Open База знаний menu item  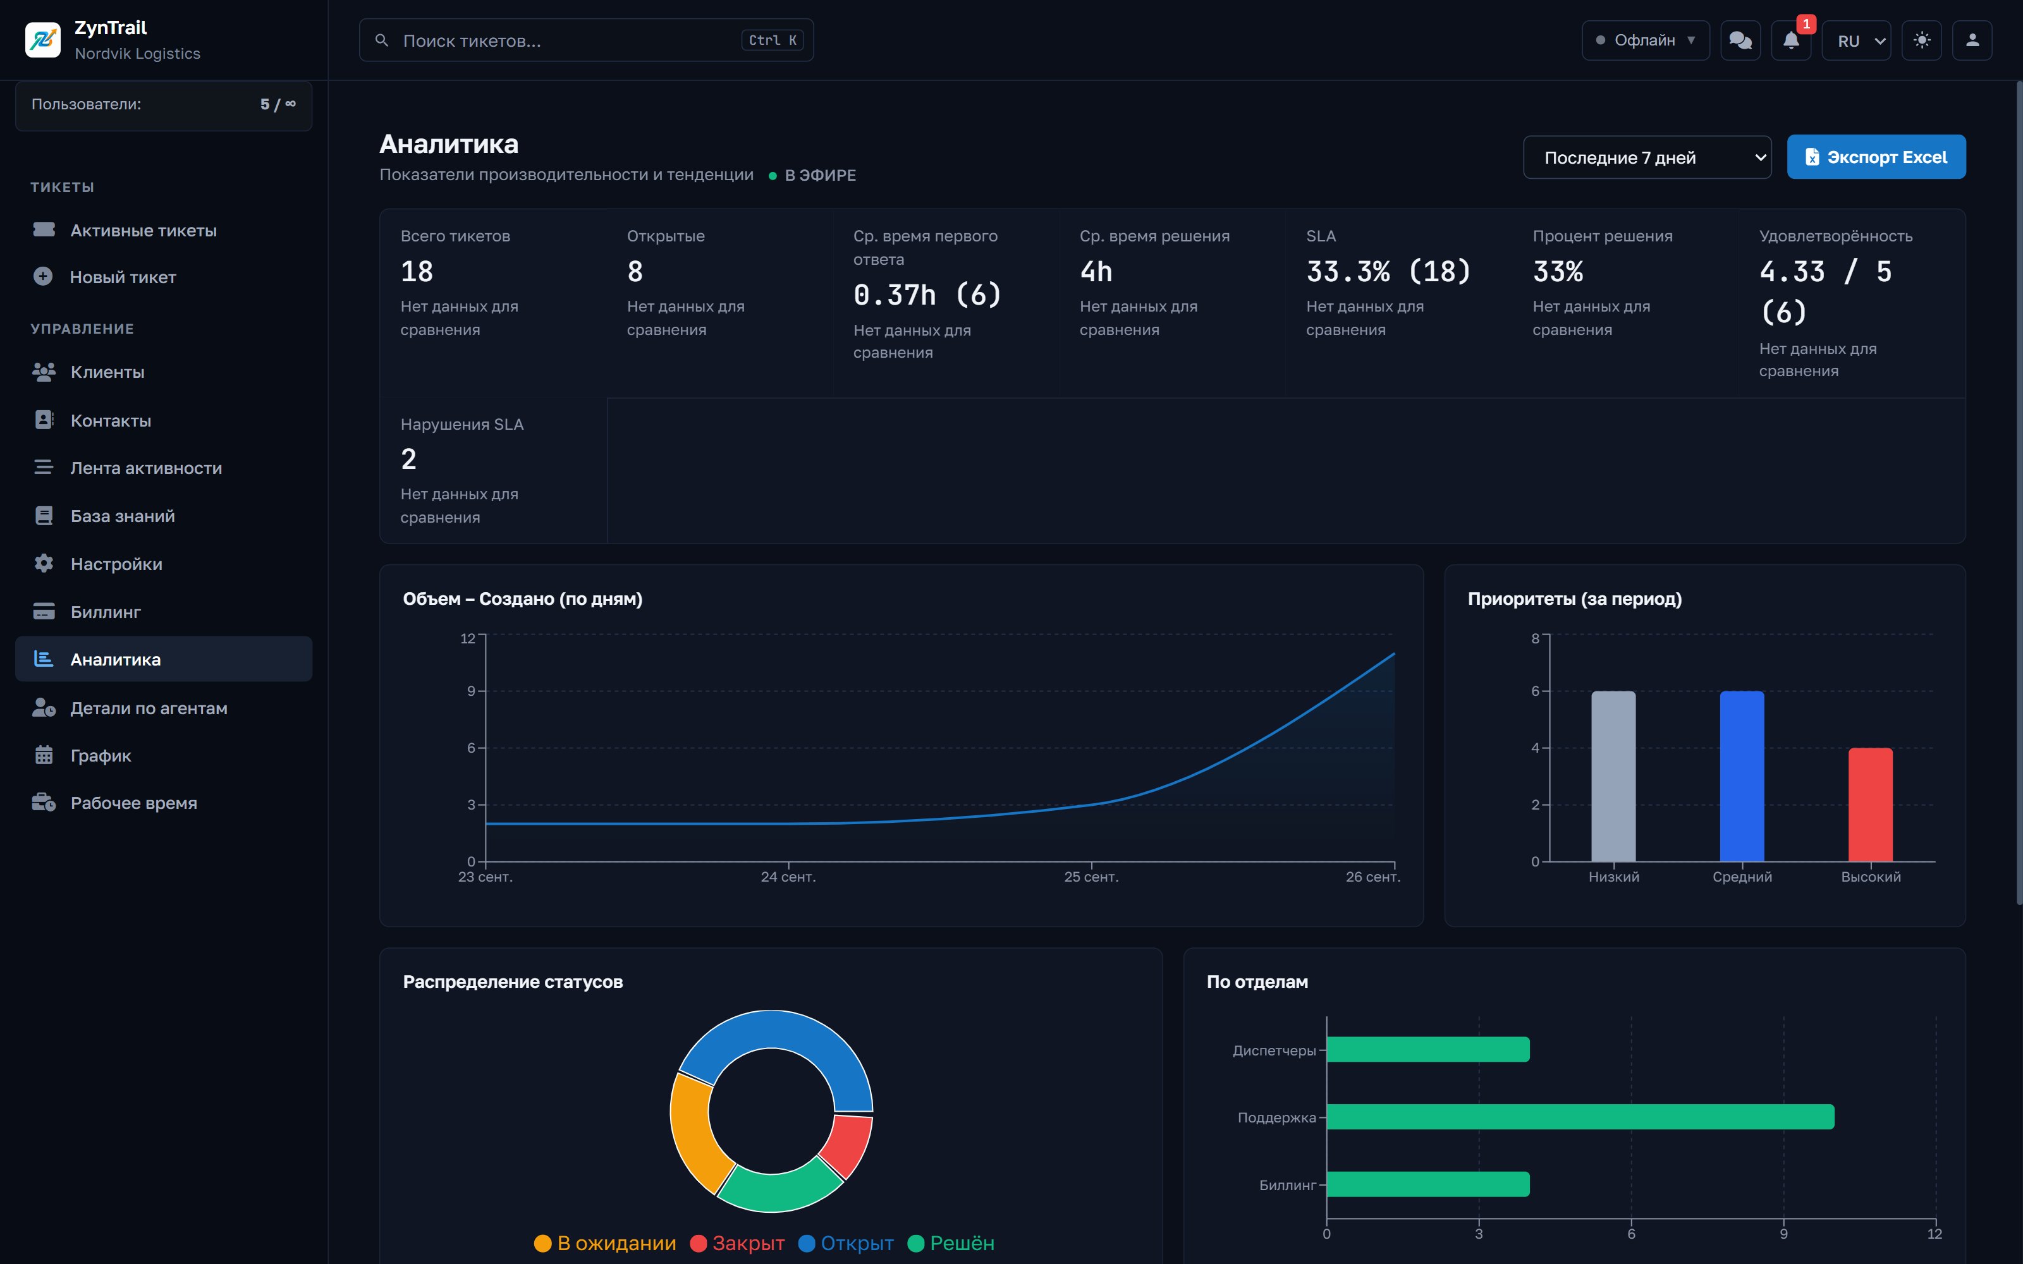[x=164, y=516]
